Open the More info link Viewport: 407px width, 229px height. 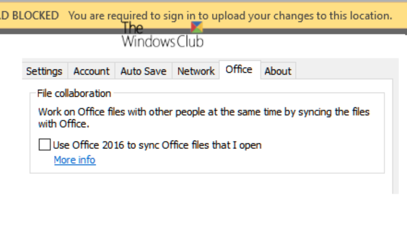tap(75, 160)
